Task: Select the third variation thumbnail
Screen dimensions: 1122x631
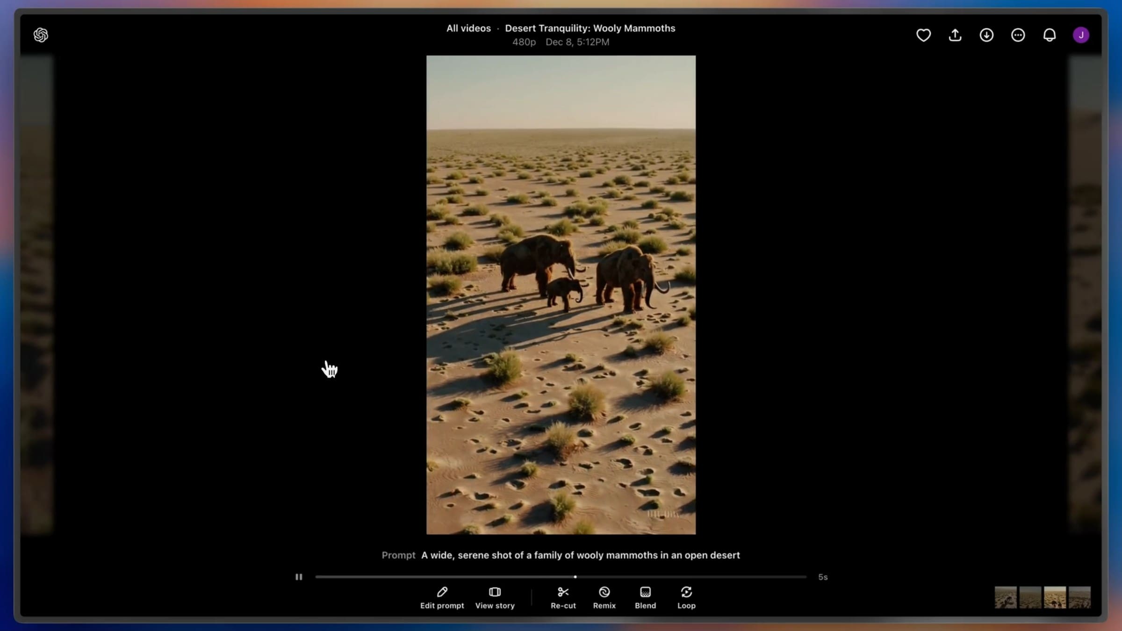Action: (x=1055, y=597)
